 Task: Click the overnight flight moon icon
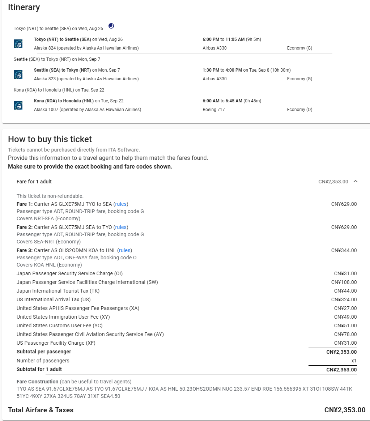pos(111,26)
